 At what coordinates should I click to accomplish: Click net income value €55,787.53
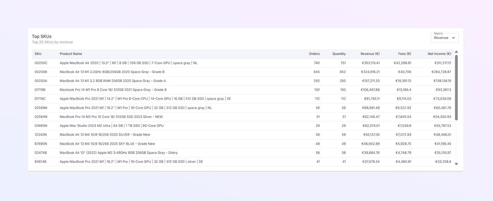click(443, 126)
